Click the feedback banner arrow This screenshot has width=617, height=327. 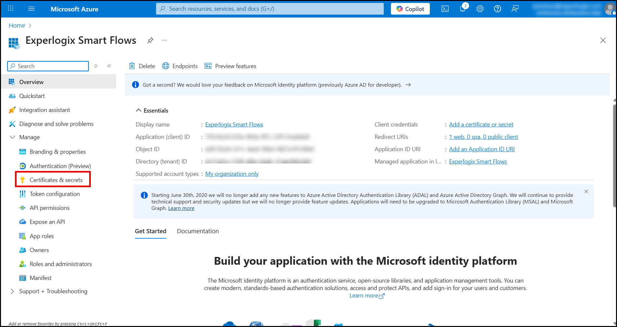pos(408,85)
